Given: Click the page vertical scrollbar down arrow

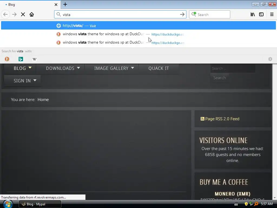Looking at the screenshot, I should point(275,198).
